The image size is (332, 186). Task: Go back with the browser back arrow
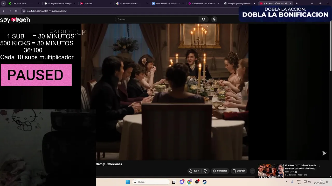click(x=4, y=11)
